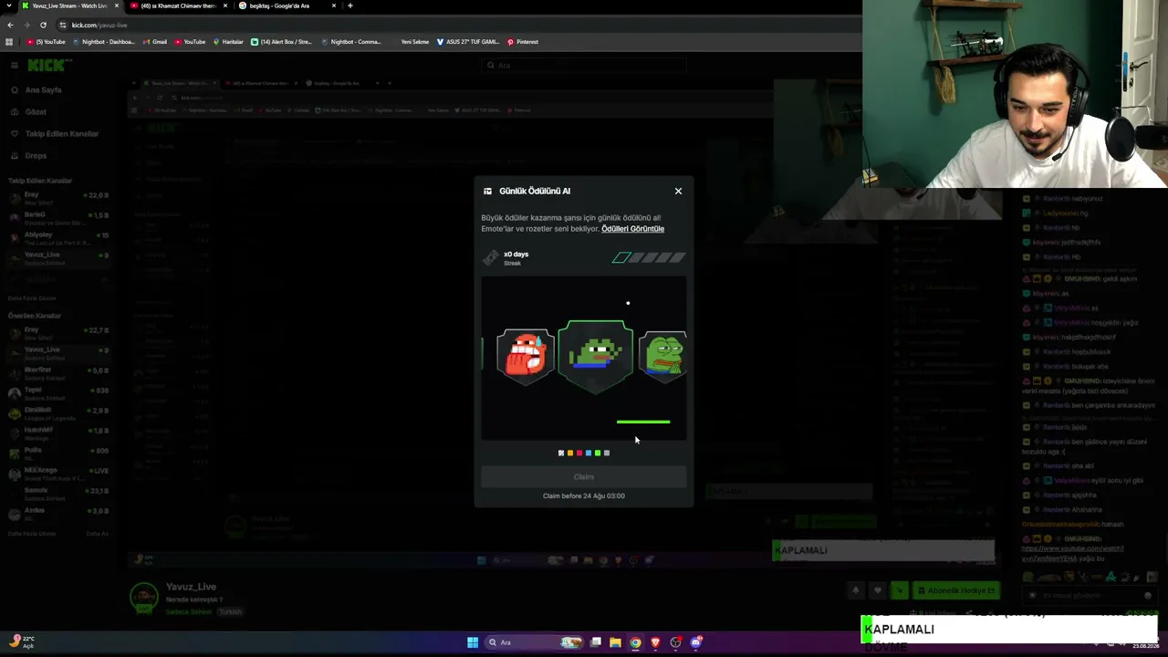Close the beşiktaş Google tab
This screenshot has width=1168, height=657.
coord(334,5)
